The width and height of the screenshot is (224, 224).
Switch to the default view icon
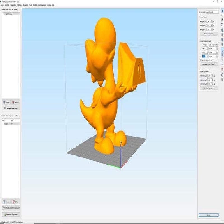(222, 30)
